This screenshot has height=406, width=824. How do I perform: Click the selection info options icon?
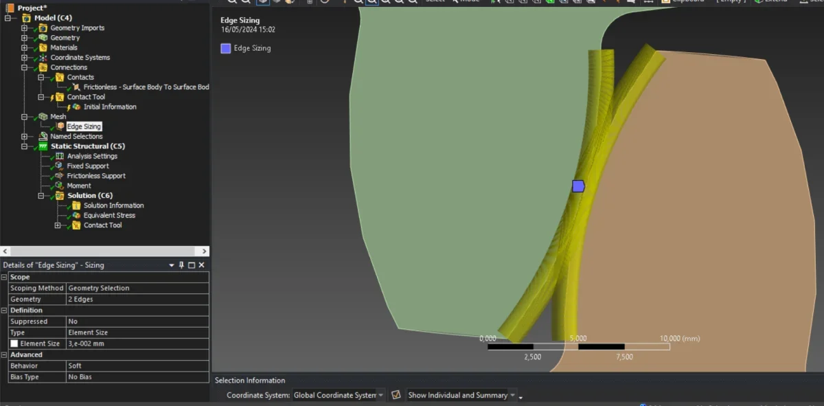396,395
